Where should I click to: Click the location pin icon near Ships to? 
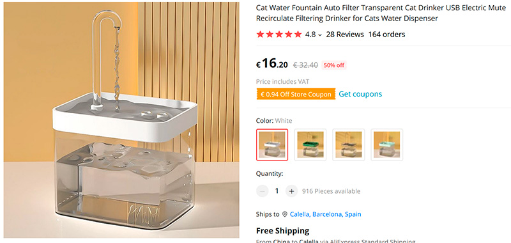285,214
